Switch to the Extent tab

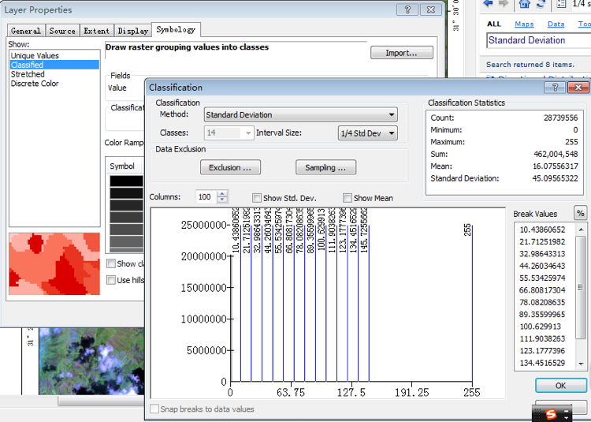click(x=96, y=31)
